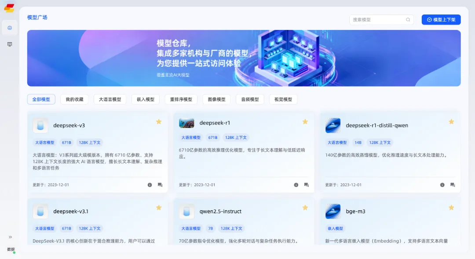Click 大语言模型 tag on deepseek-r1-distill-qwen card
475x259 pixels.
337,142
